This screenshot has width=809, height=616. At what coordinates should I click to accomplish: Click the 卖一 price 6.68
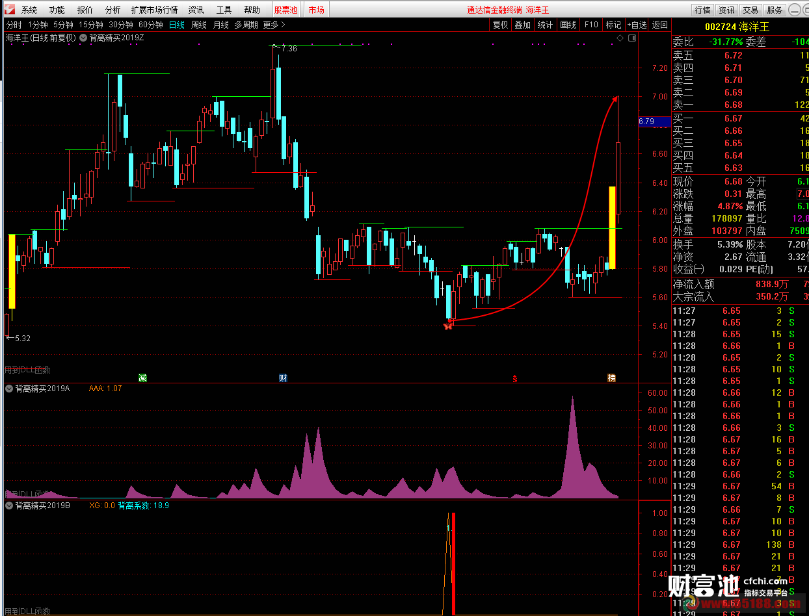(733, 105)
